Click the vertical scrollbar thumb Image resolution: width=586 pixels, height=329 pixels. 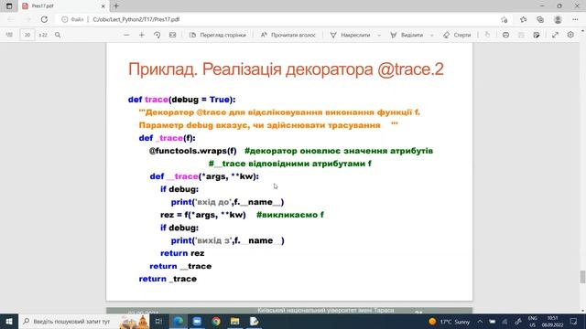[x=582, y=277]
